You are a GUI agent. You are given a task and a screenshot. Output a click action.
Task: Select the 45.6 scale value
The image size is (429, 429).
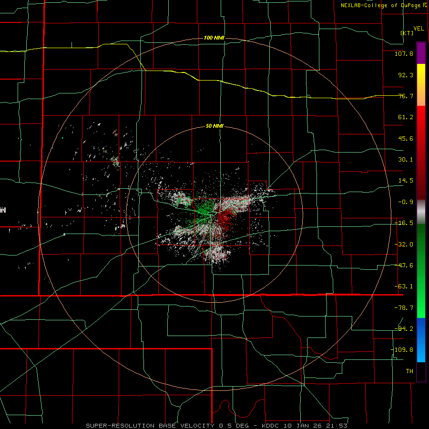click(406, 138)
